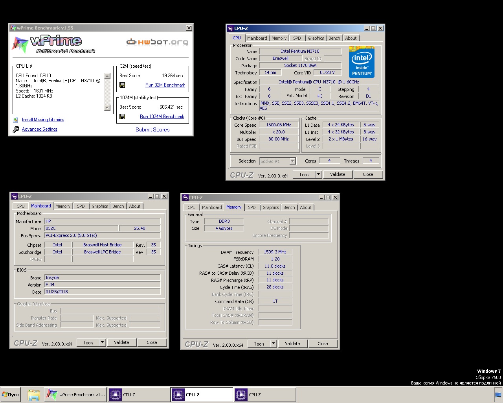
Task: Click the HWBOT.org logo in wPrime
Action: point(157,42)
